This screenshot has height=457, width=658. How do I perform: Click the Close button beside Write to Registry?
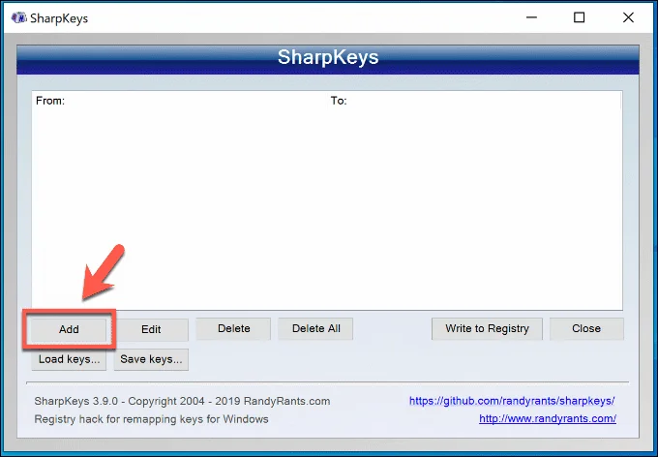click(x=586, y=328)
